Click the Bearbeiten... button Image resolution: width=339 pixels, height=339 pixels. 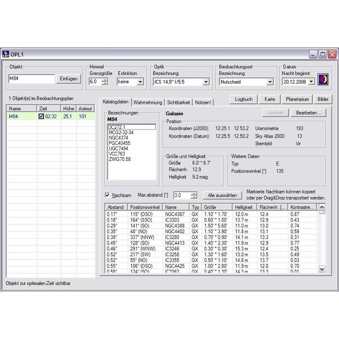click(x=308, y=113)
